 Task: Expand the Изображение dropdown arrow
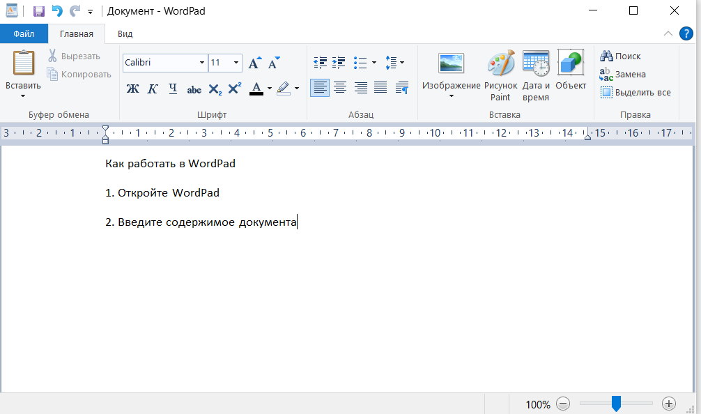pyautogui.click(x=451, y=96)
